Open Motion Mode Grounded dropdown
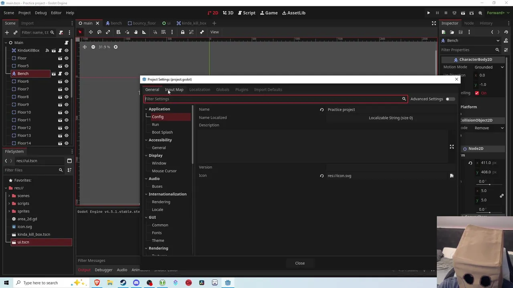The height and width of the screenshot is (288, 513). (489, 67)
